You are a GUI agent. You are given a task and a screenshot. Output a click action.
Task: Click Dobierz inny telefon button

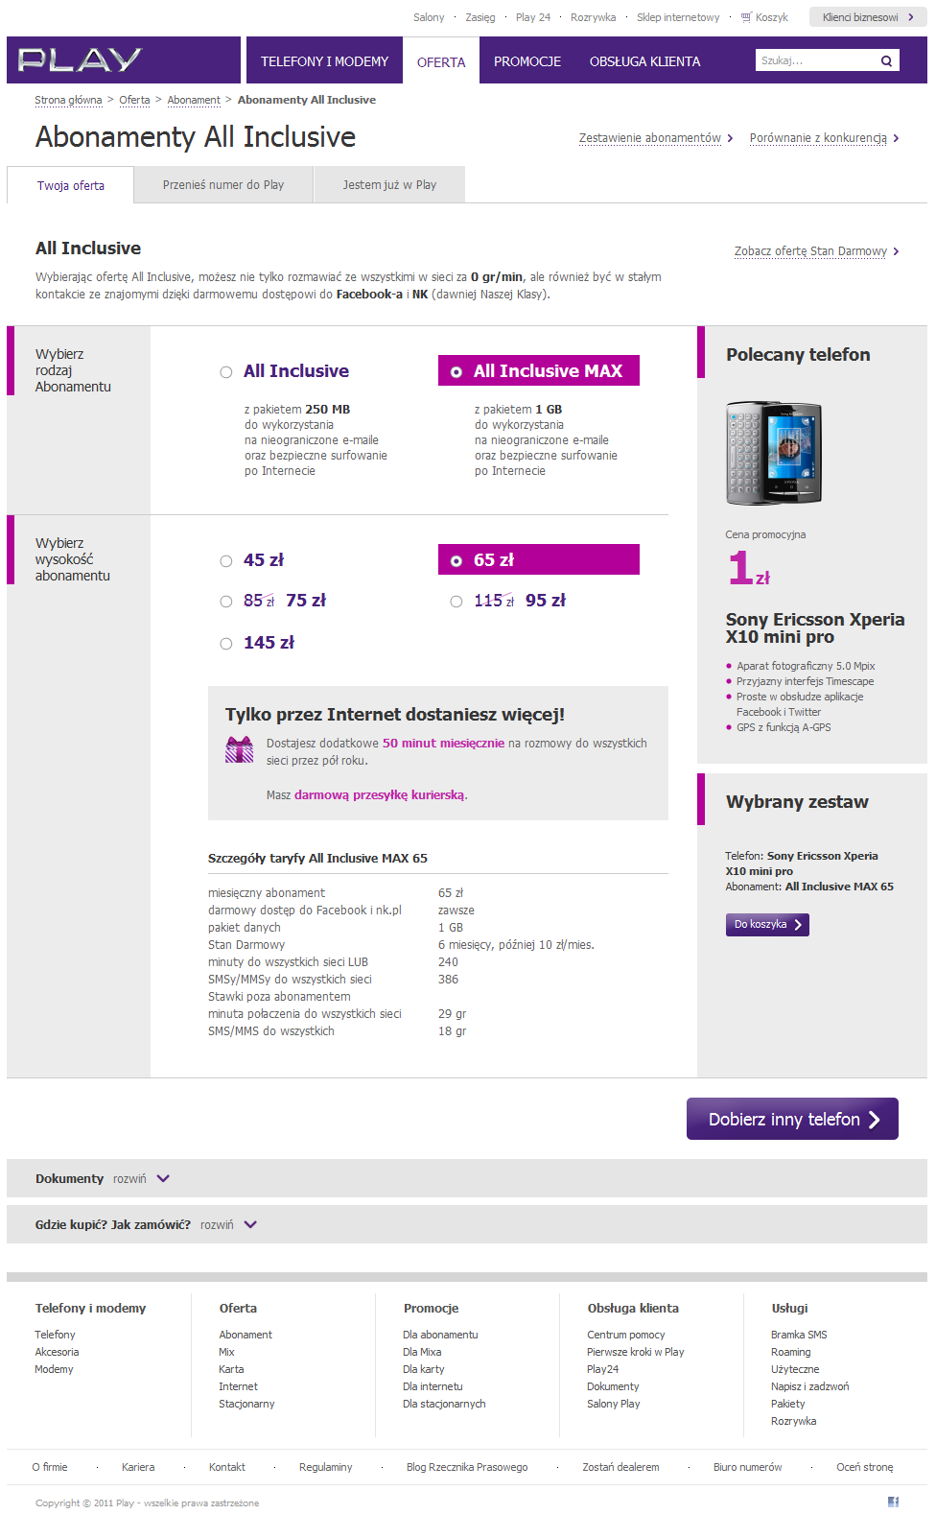click(792, 1119)
